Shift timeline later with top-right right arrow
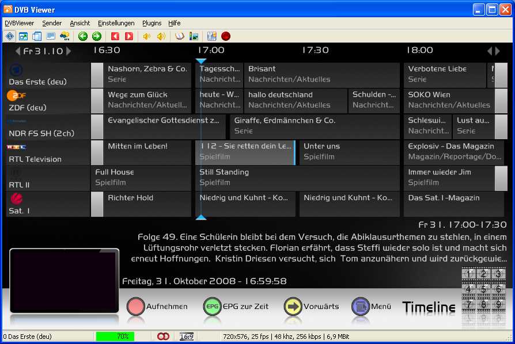Screen dimensions: 515x344 (498, 51)
